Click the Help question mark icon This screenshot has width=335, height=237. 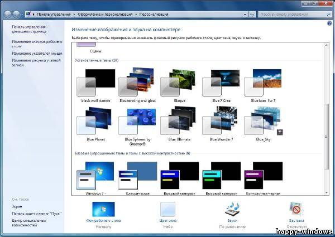[x=329, y=23]
